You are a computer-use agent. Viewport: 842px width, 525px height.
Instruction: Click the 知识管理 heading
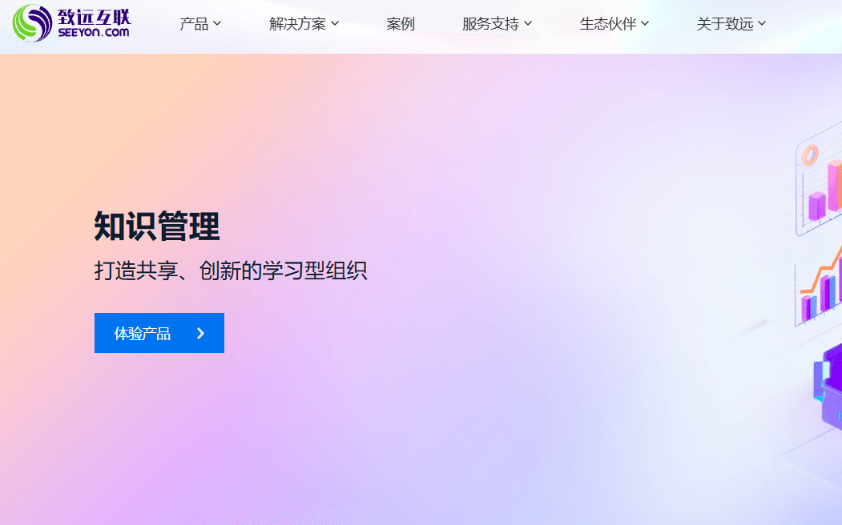click(x=157, y=226)
